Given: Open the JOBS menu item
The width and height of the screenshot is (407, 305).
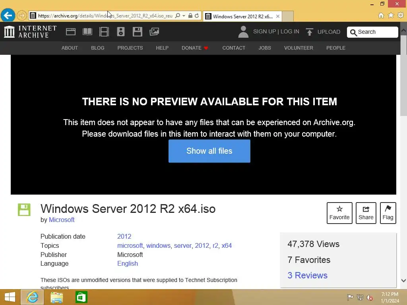Looking at the screenshot, I should 264,48.
